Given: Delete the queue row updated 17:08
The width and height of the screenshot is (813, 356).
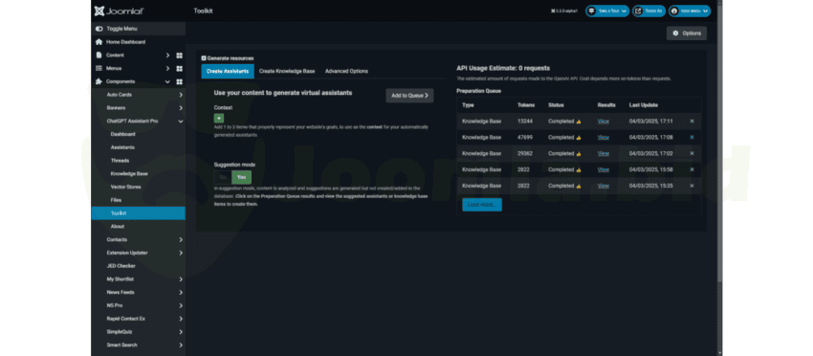Looking at the screenshot, I should click(x=692, y=138).
